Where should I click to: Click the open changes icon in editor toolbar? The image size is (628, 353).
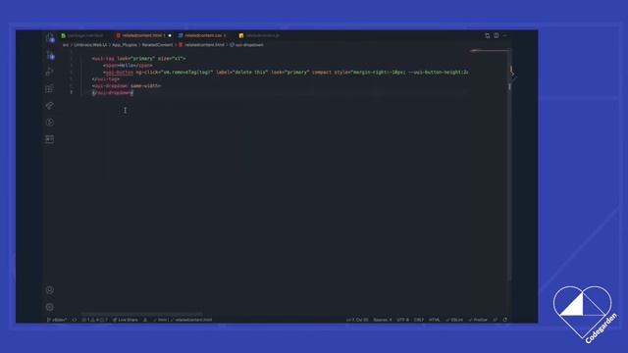click(488, 35)
